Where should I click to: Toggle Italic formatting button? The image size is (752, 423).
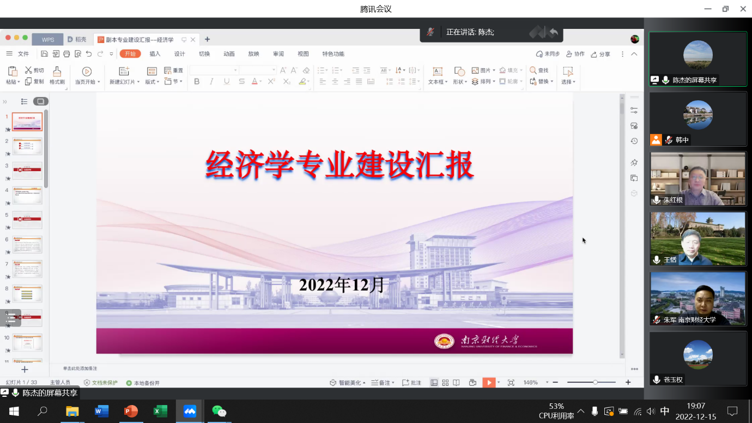[211, 82]
